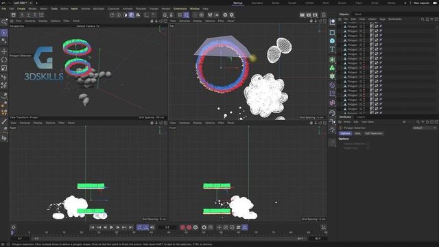Toggle timeline sound playback
This screenshot has width=439, height=247.
(152, 227)
